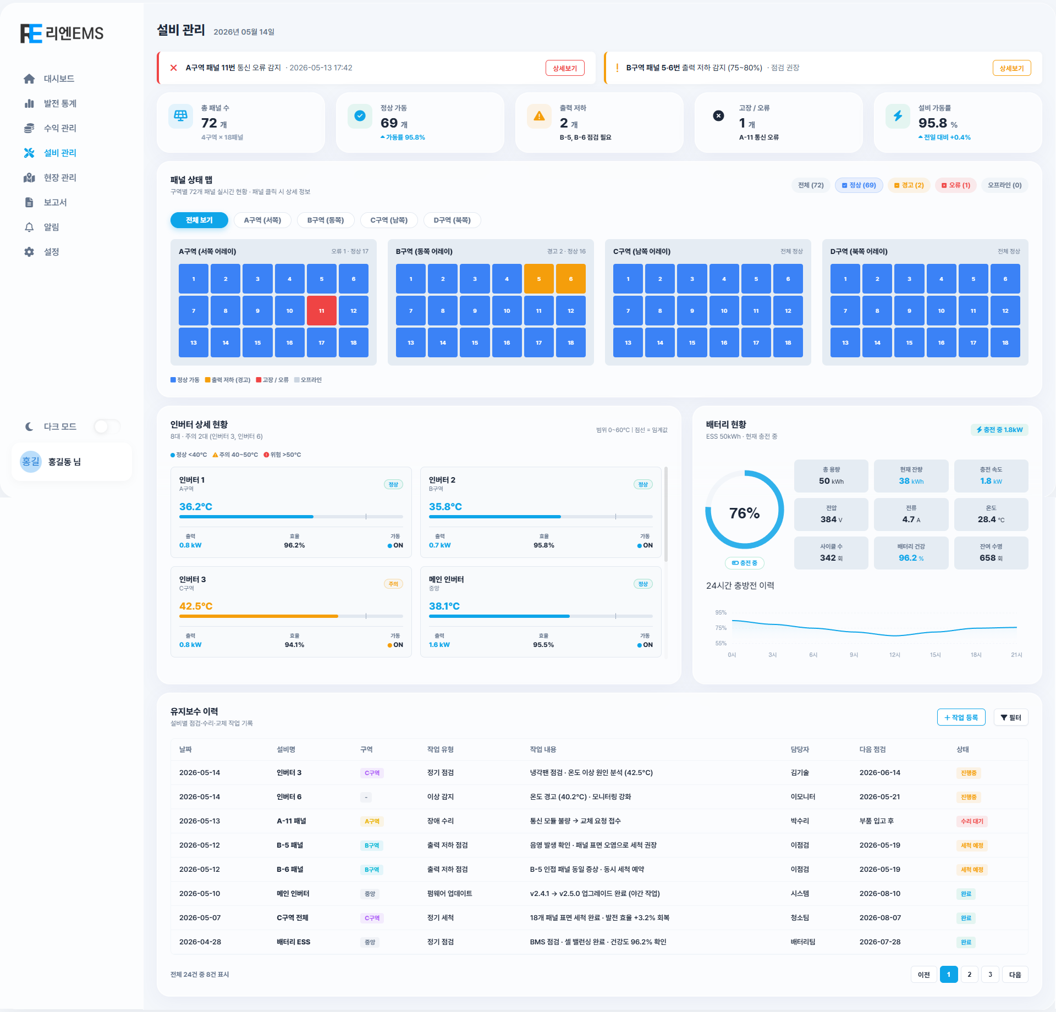The height and width of the screenshot is (1012, 1056).
Task: Open the 필터 dropdown in 유지보수 이력
Action: (1011, 717)
